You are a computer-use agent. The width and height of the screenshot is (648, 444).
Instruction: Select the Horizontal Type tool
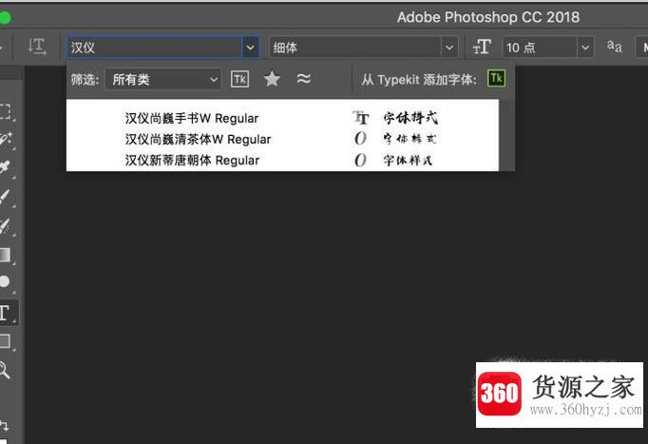click(x=7, y=313)
